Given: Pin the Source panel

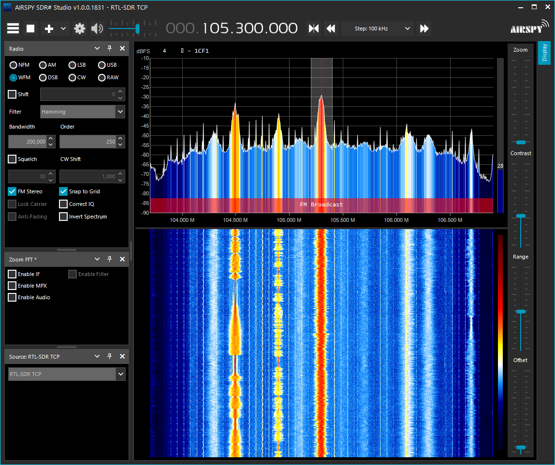Looking at the screenshot, I should click(109, 356).
